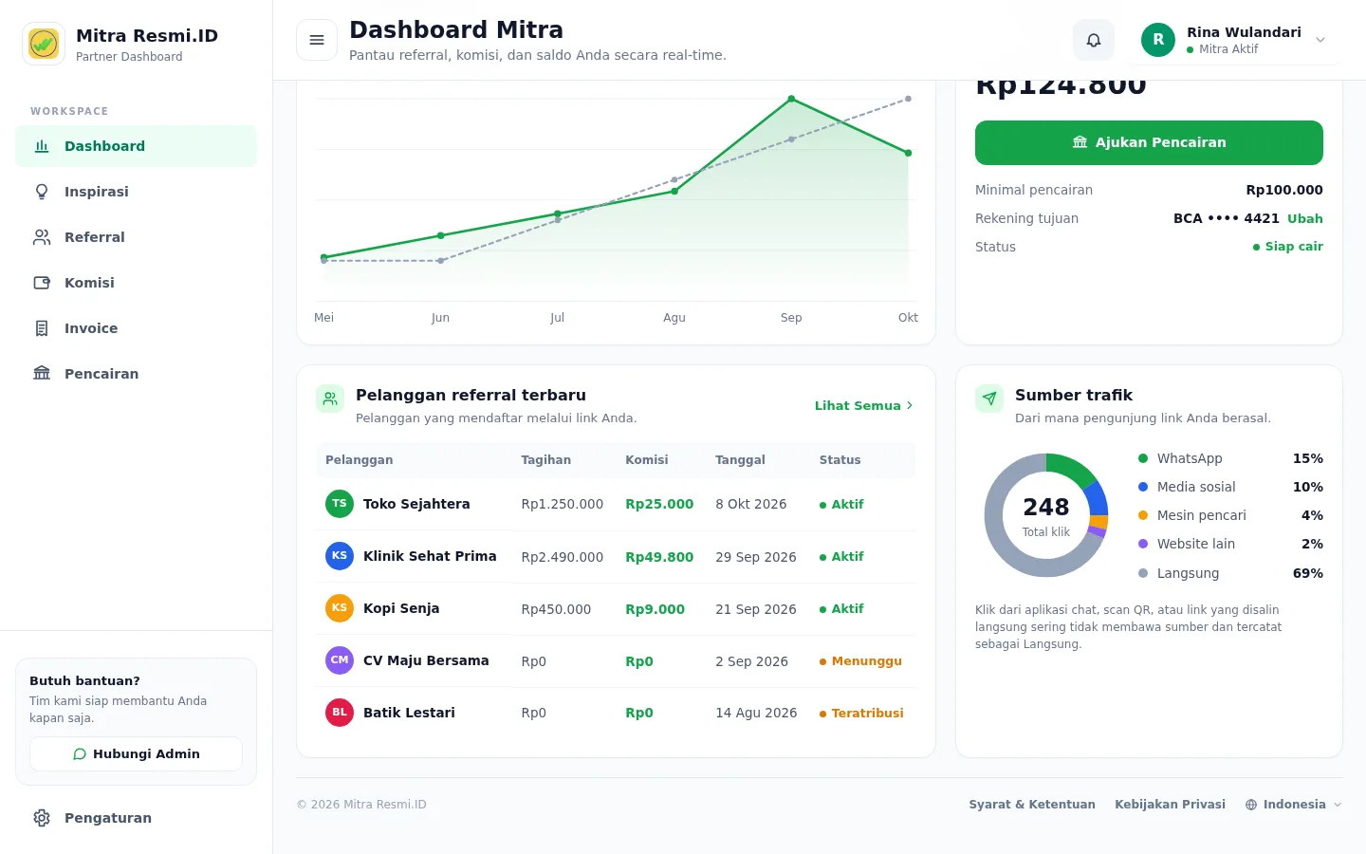Image resolution: width=1366 pixels, height=854 pixels.
Task: Click Kopi Senja customer name
Action: click(401, 608)
